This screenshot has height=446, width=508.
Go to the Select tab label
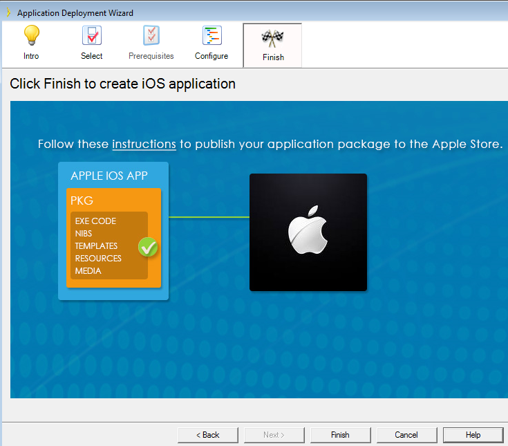point(92,56)
